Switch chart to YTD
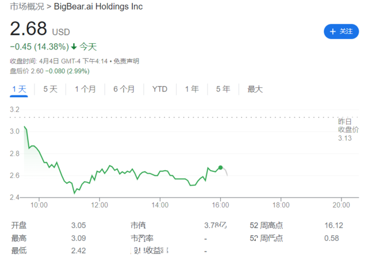 click(x=160, y=89)
